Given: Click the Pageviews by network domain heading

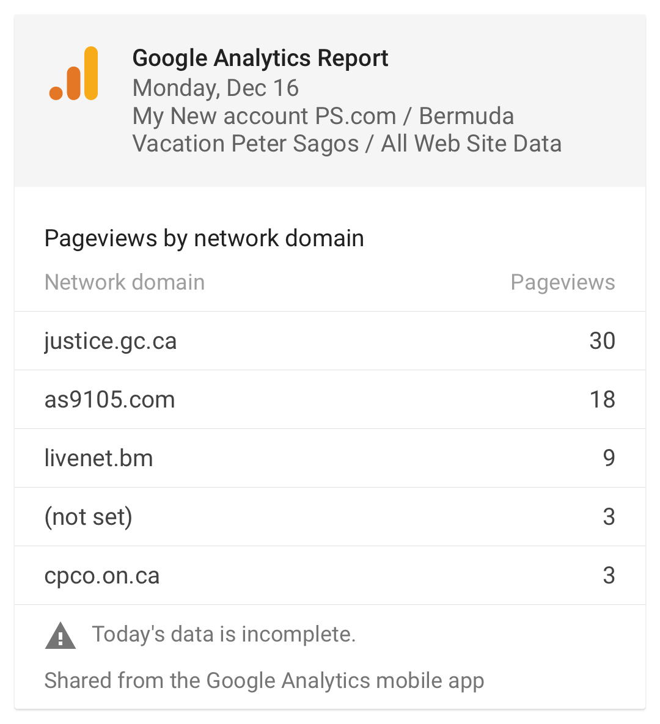Looking at the screenshot, I should [204, 239].
